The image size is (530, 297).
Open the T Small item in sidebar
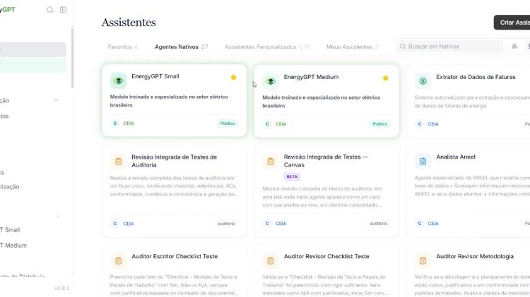point(10,230)
